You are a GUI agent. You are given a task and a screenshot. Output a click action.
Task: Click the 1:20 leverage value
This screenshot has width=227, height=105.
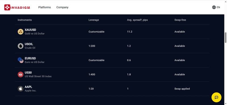pyautogui.click(x=91, y=89)
